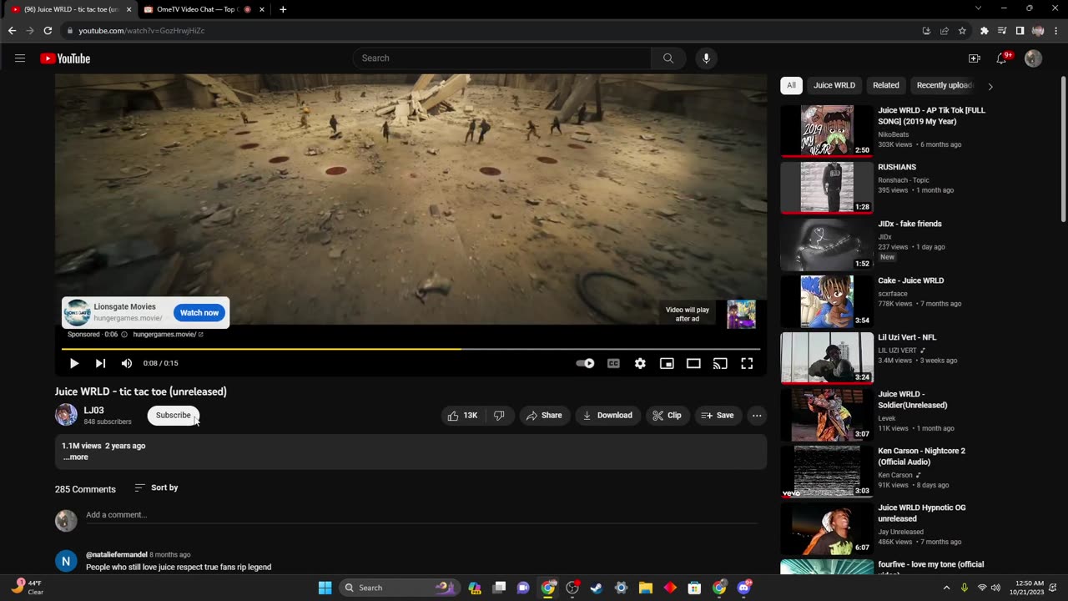The height and width of the screenshot is (601, 1068).
Task: Open Juice WRLD AP Tik Tok thumbnail
Action: pos(827,130)
